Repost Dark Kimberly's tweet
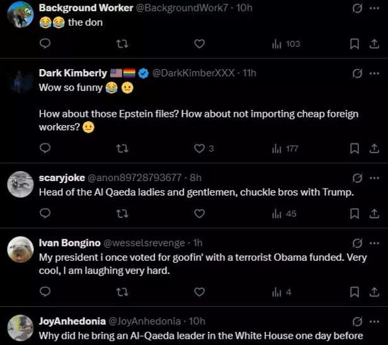 tap(122, 148)
